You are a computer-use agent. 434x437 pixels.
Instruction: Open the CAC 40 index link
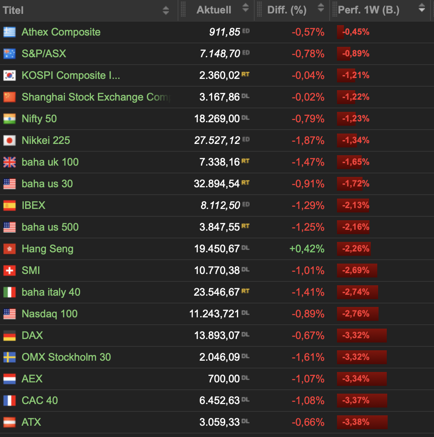point(40,401)
